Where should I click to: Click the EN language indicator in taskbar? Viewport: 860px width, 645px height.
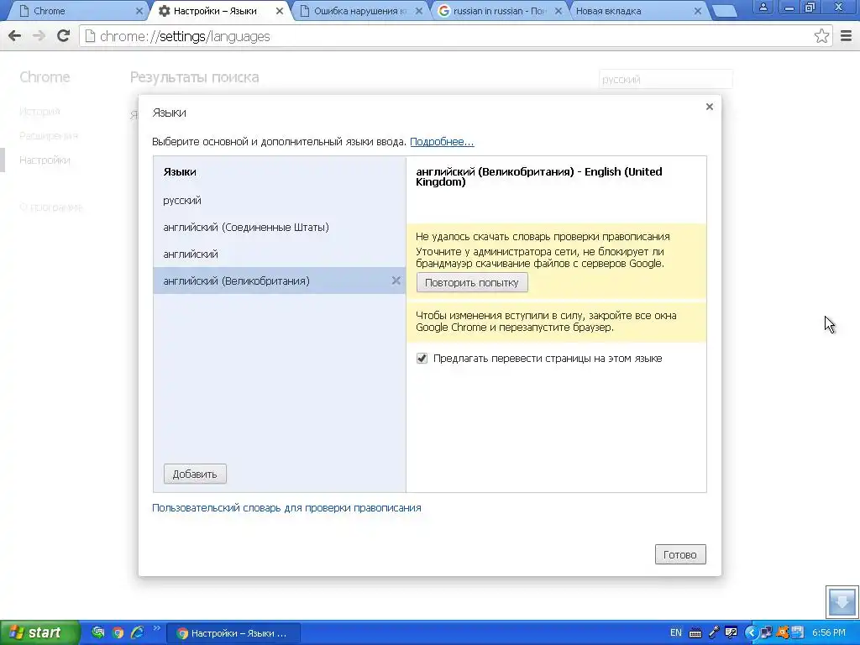point(676,633)
